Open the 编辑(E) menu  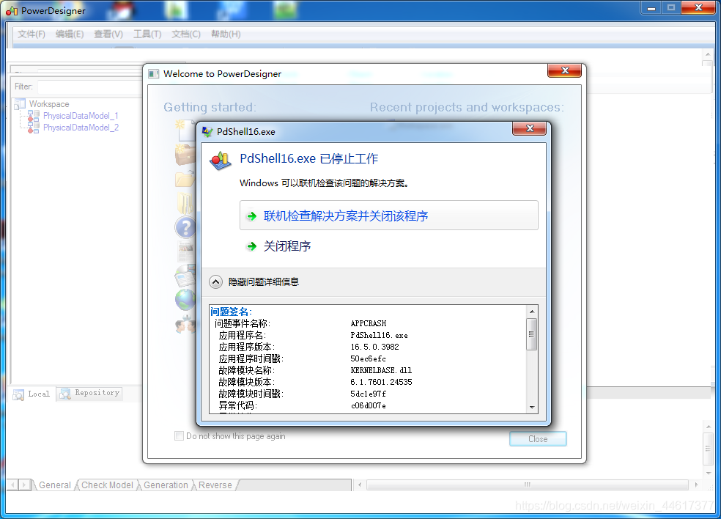click(x=70, y=34)
